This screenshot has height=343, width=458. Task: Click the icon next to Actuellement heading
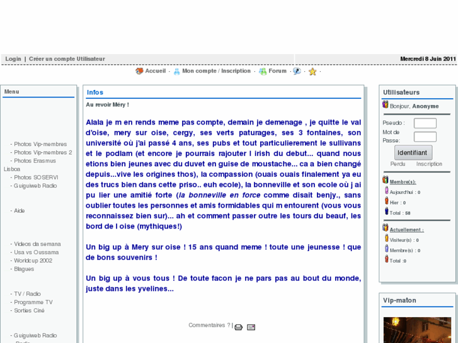[x=386, y=228]
